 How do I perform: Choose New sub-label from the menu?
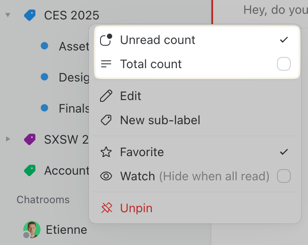tap(160, 120)
